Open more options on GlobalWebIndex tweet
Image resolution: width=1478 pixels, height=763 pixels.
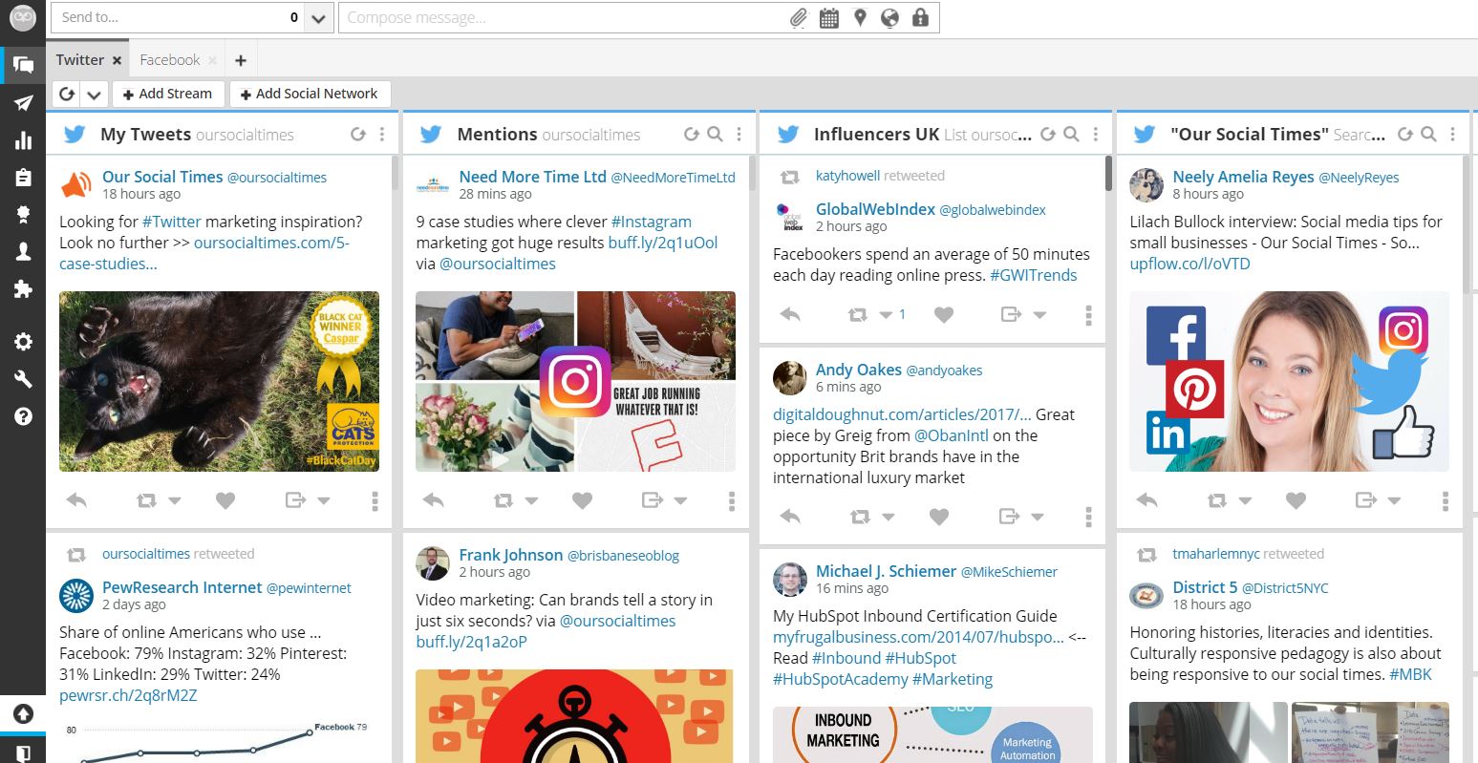[x=1088, y=314]
